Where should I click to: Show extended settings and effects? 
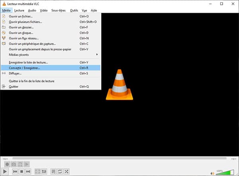coord(44,172)
